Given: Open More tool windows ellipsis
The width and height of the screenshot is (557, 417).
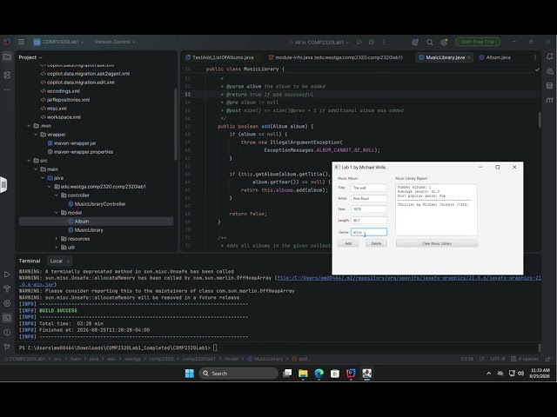Looking at the screenshot, I should [x=7, y=90].
